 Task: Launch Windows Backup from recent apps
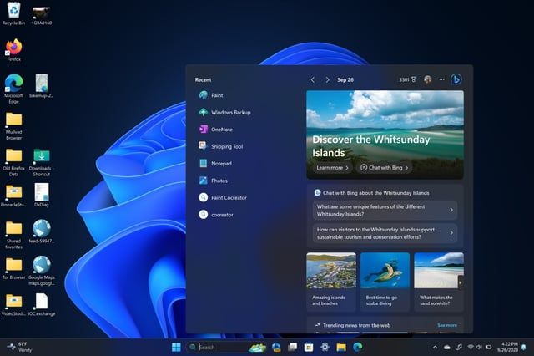229,112
